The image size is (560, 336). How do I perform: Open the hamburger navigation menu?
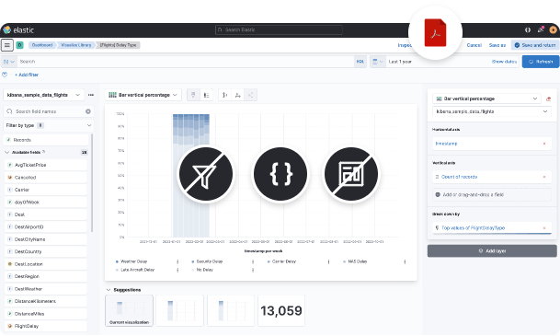(x=7, y=45)
